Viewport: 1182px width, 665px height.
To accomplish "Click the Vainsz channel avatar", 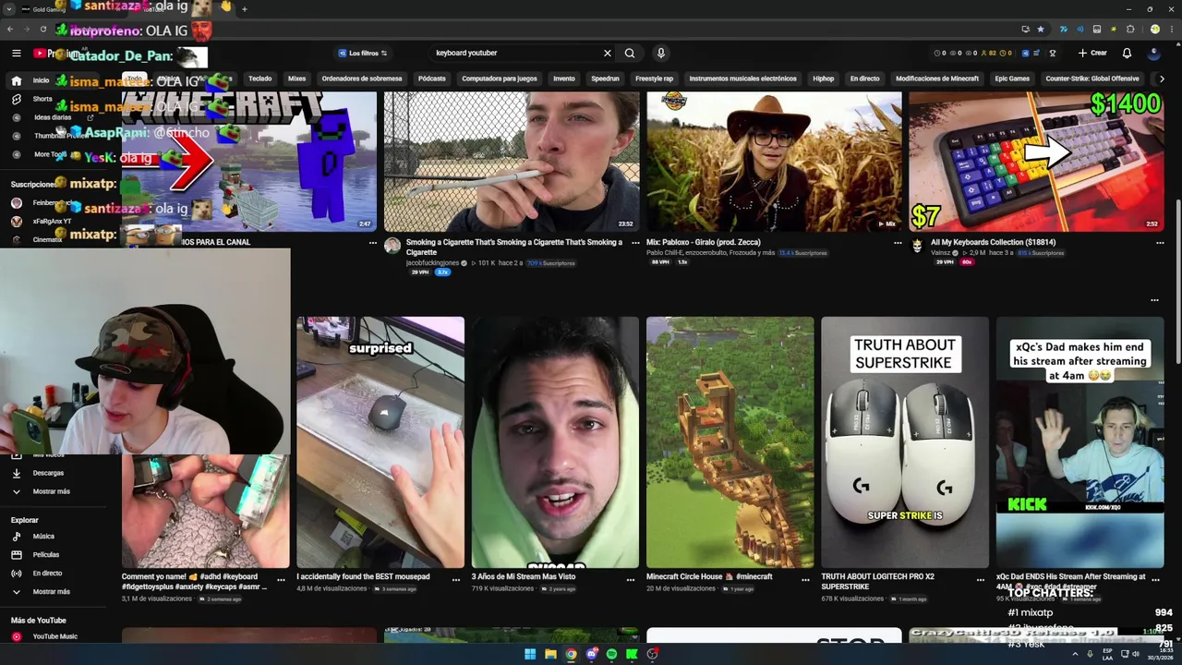I will click(917, 246).
